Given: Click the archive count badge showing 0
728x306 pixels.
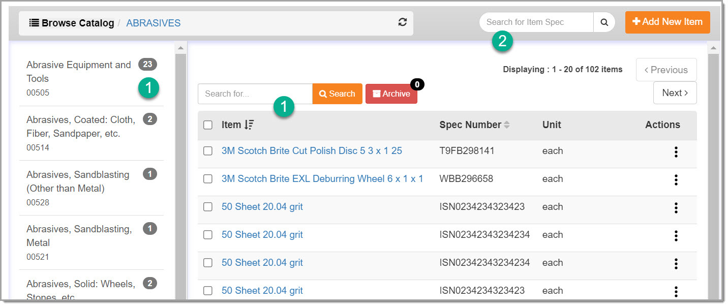Looking at the screenshot, I should (x=417, y=84).
